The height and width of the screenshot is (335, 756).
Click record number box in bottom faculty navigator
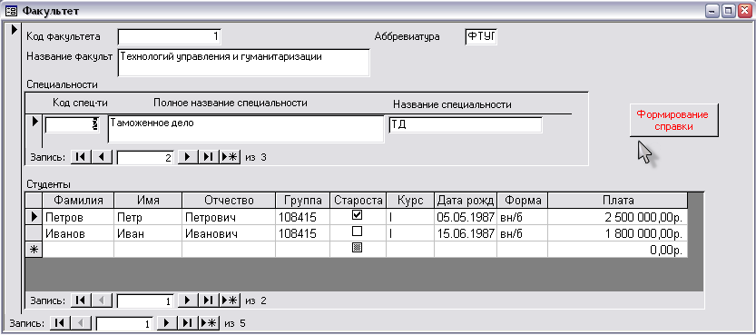point(124,323)
